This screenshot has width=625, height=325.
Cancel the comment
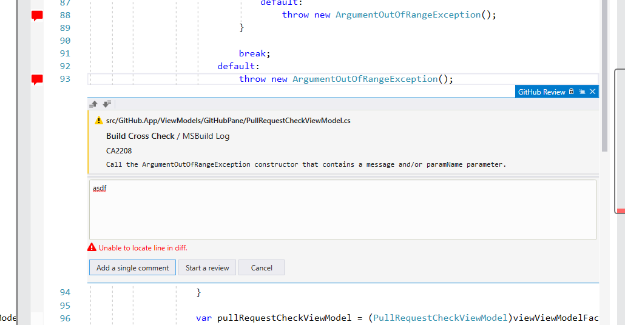click(x=262, y=267)
